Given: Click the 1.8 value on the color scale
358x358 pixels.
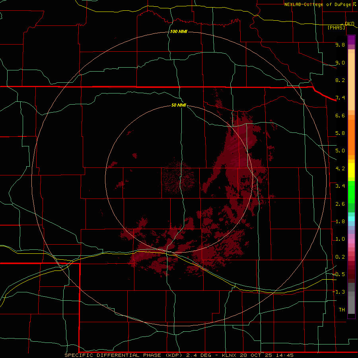Looking at the screenshot, I should coord(340,222).
